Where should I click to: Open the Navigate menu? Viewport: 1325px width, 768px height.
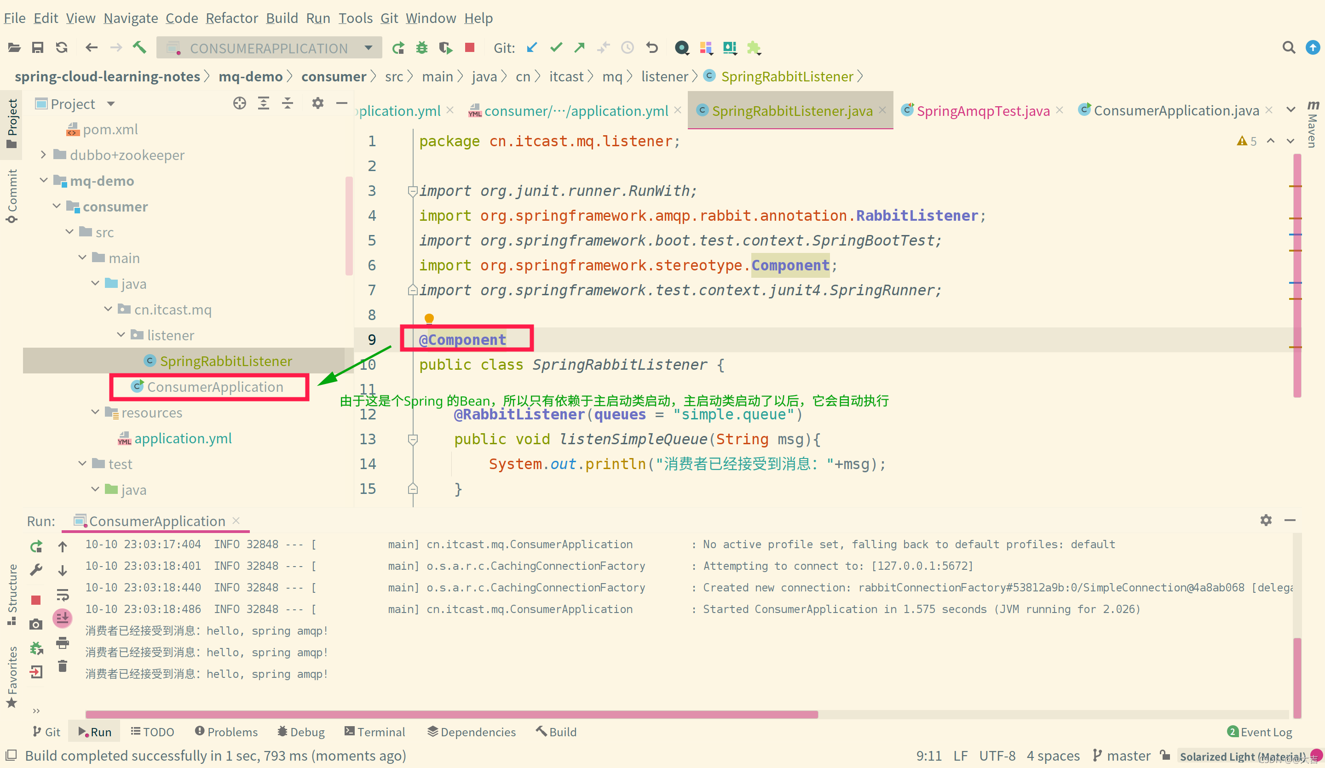(131, 18)
